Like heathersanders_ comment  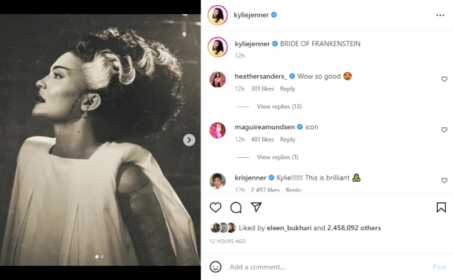[x=444, y=79]
